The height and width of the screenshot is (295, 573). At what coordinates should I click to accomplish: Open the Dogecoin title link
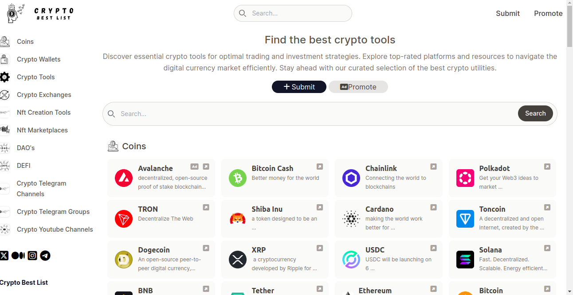click(x=154, y=250)
